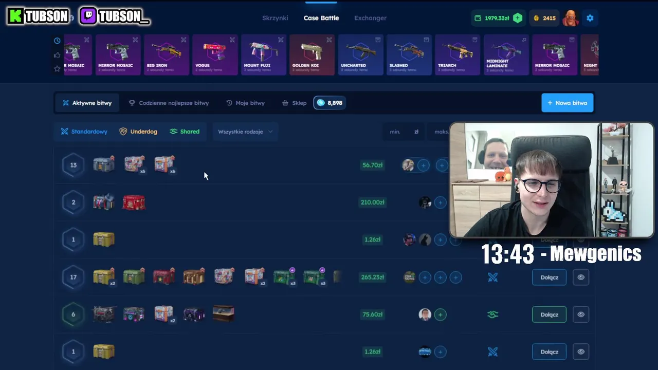This screenshot has height=370, width=658.
Task: Select Codzienne najlepsze bitwy tab
Action: pyautogui.click(x=169, y=103)
